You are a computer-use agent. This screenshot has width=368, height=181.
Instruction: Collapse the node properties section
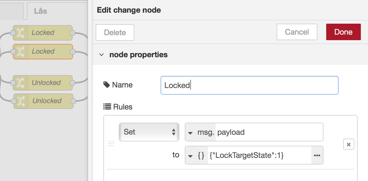101,55
